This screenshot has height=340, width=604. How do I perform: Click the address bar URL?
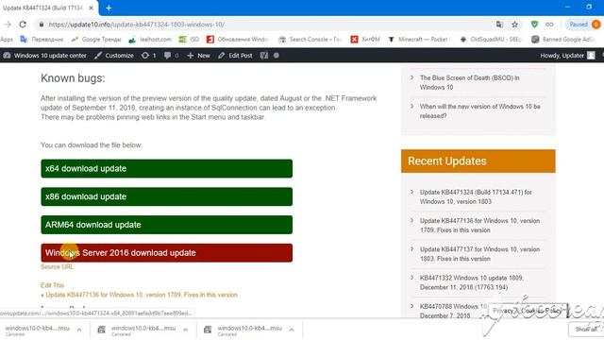[136, 25]
